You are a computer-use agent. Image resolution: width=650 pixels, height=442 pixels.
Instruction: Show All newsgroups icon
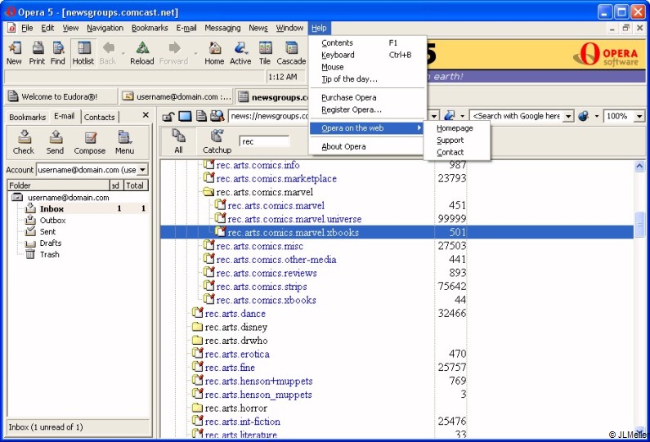[179, 141]
